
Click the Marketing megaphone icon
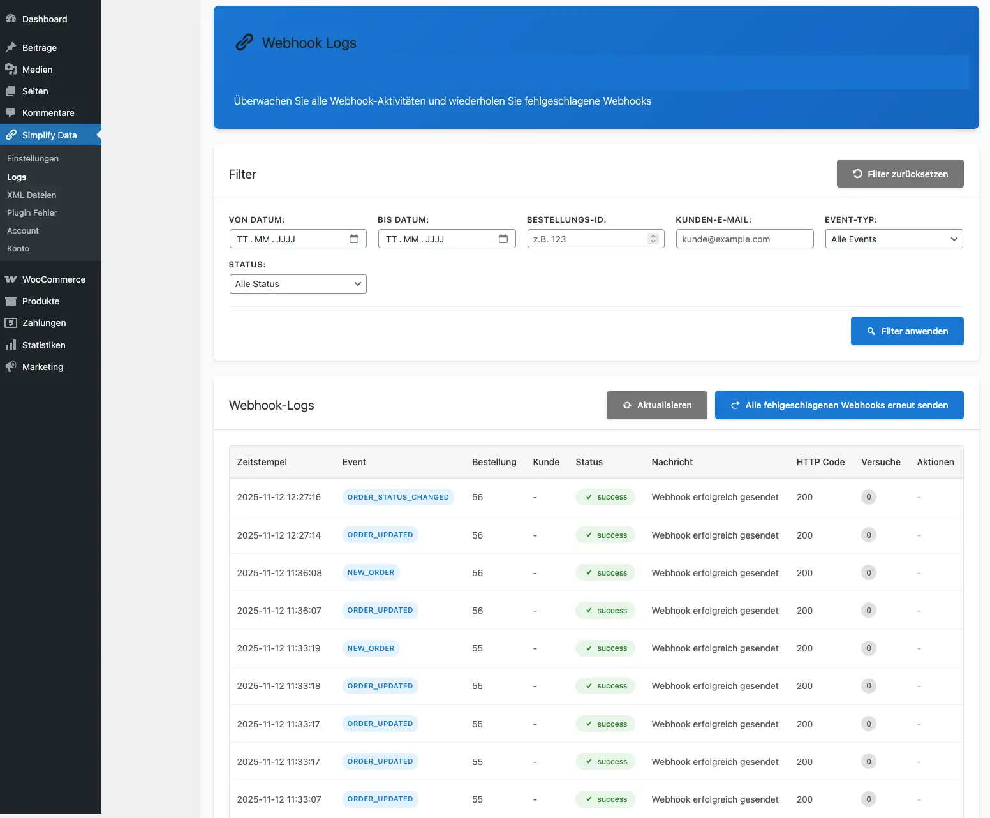coord(11,367)
